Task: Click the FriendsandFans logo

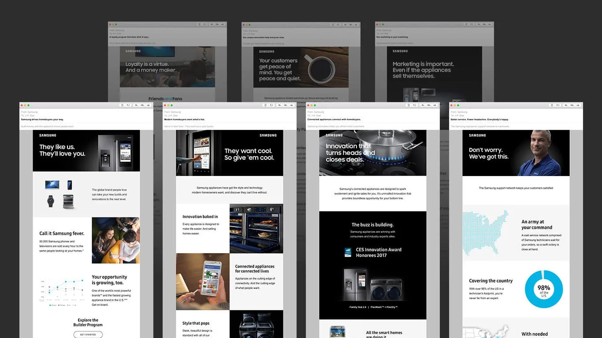Action: click(x=165, y=99)
